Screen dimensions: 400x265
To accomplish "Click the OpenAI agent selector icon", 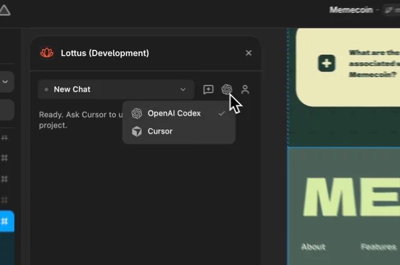I will tap(226, 89).
